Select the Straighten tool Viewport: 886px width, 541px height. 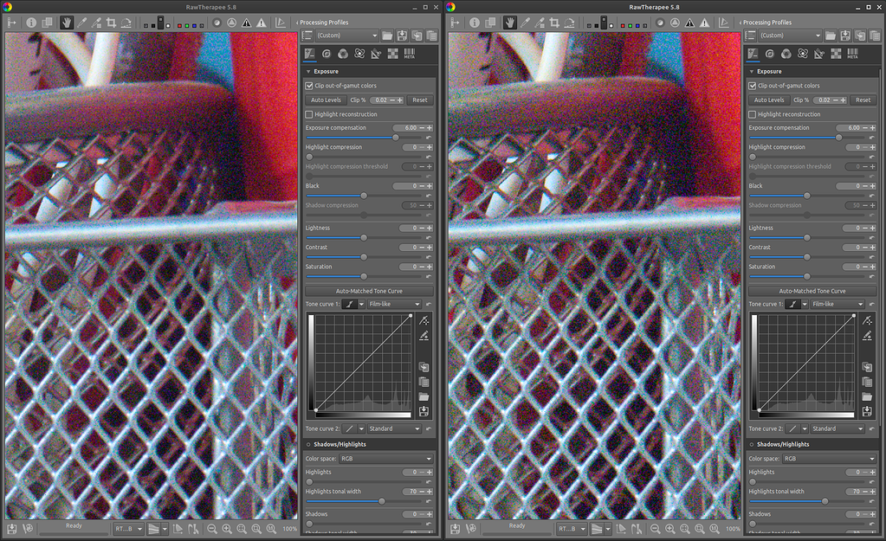pos(126,22)
